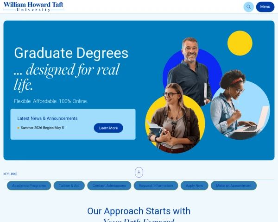Click the William Howard Taft University logo
Viewport: 278px width, 222px height.
[x=33, y=7]
